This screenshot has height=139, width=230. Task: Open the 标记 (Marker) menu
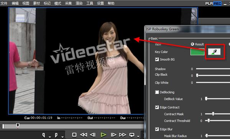click(47, 3)
